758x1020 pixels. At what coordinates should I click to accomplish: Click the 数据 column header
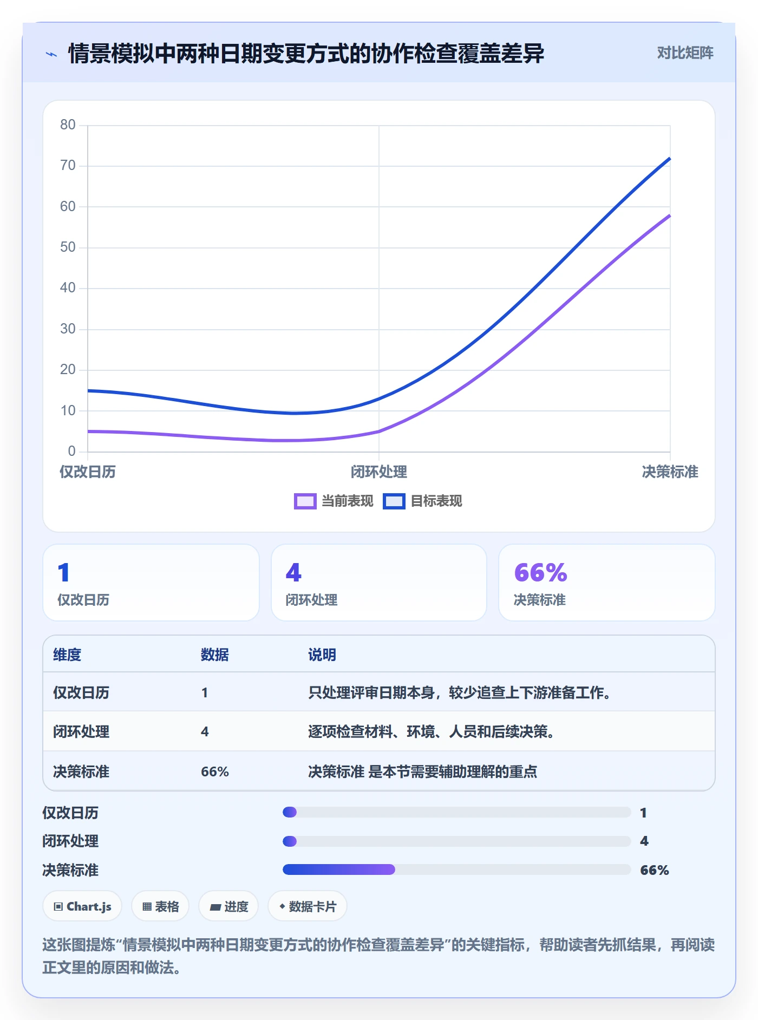click(x=215, y=655)
